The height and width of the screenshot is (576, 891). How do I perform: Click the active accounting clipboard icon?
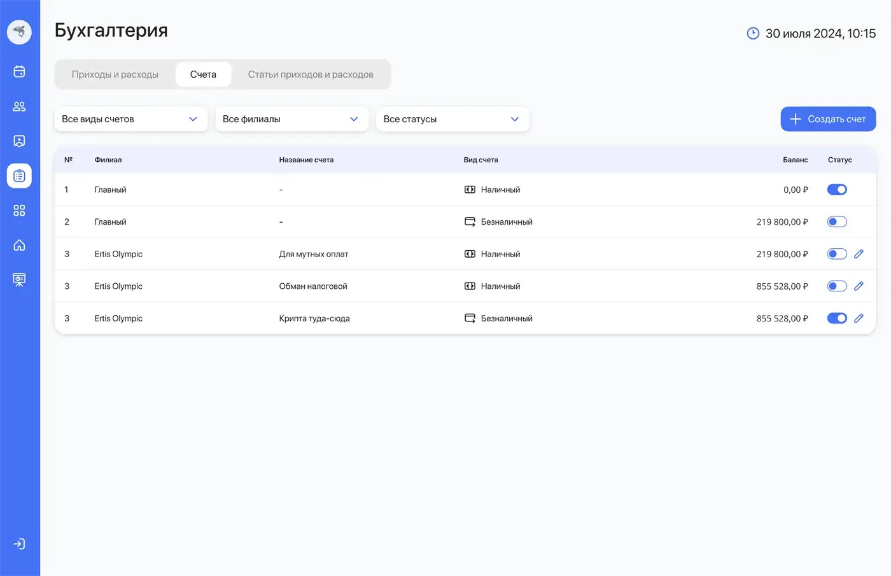coord(18,176)
